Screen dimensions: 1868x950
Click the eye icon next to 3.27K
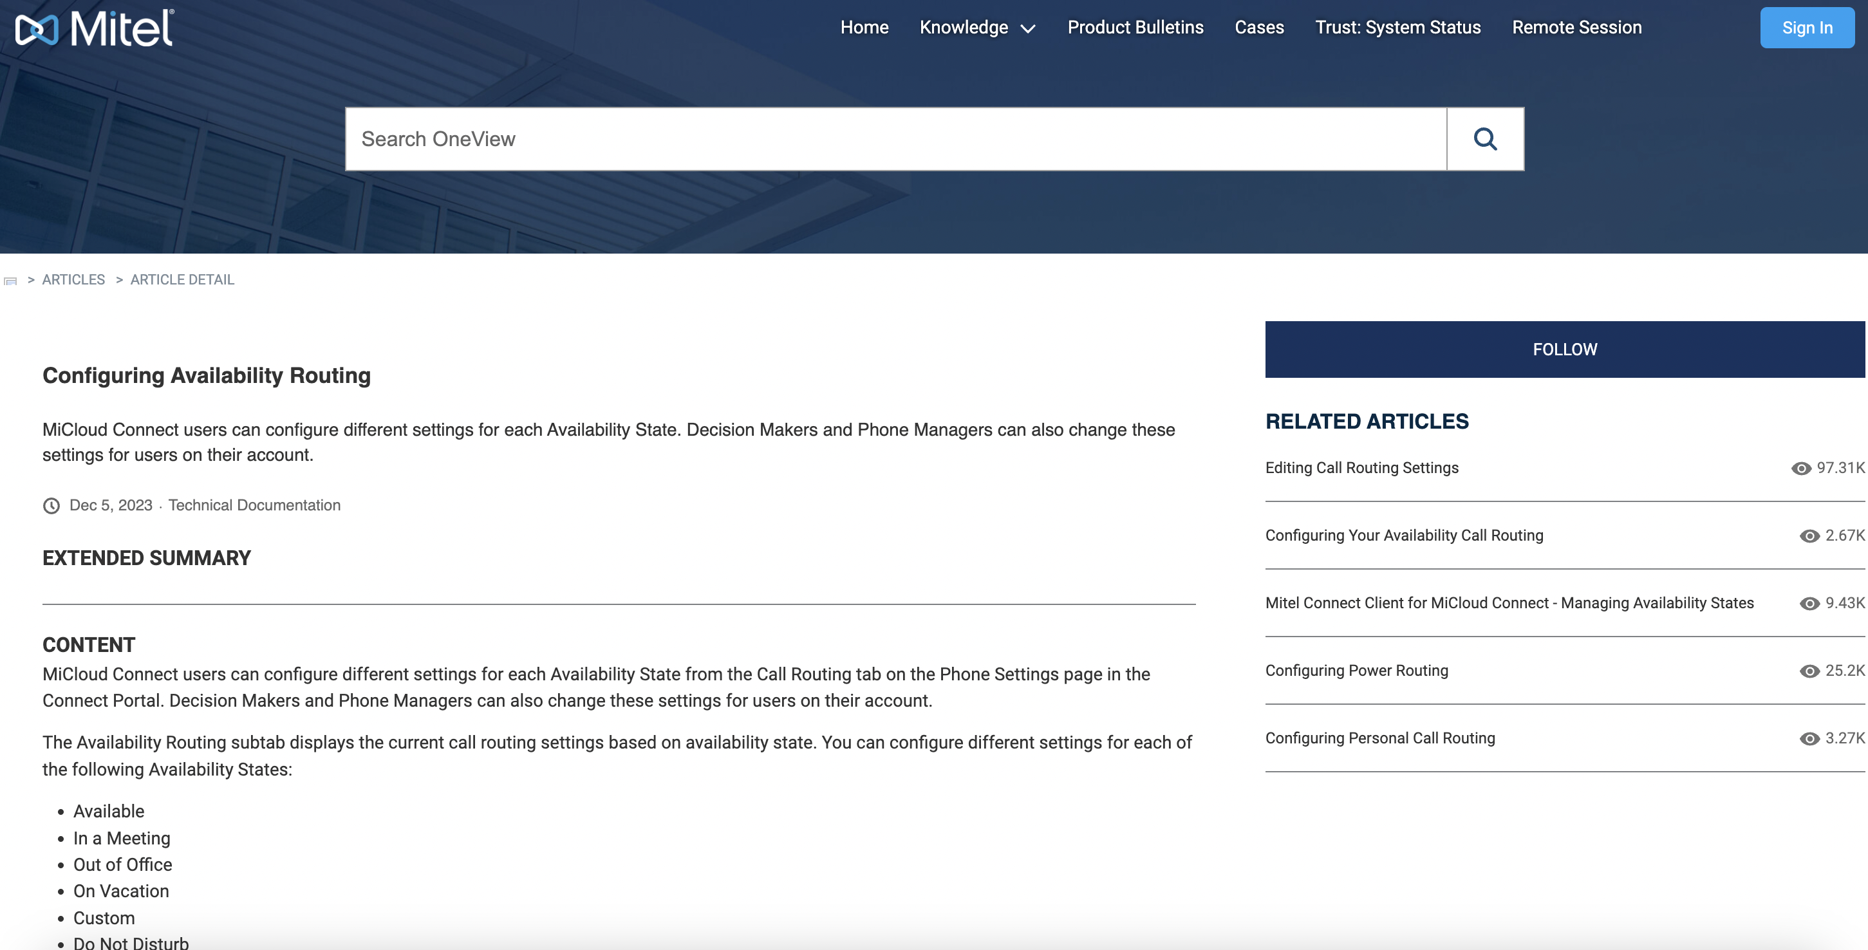tap(1810, 738)
